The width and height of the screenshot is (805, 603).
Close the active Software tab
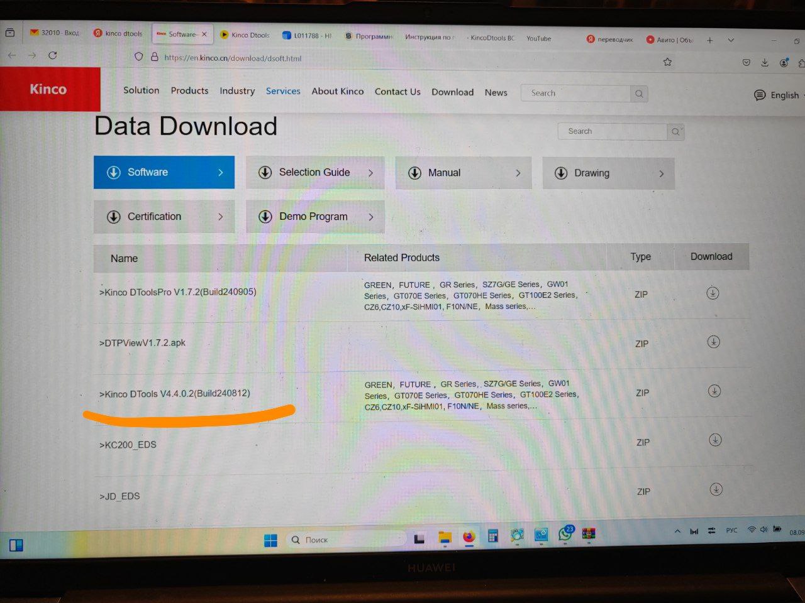pyautogui.click(x=204, y=35)
